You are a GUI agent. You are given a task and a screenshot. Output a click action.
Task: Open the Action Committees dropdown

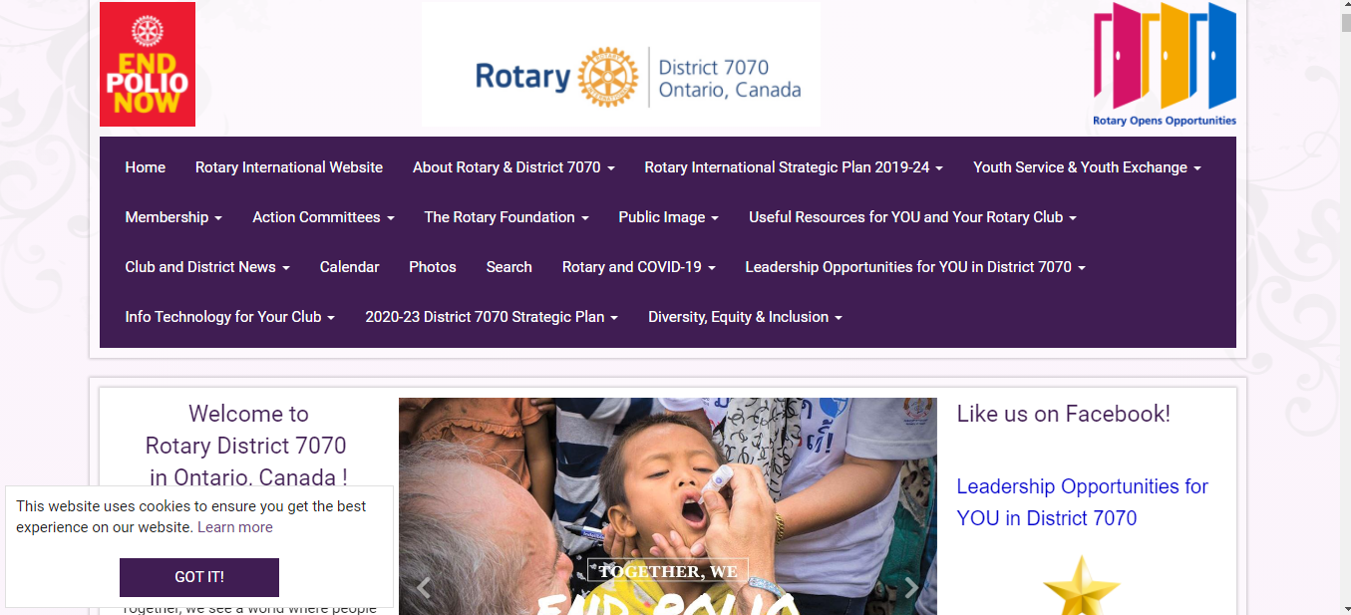323,217
